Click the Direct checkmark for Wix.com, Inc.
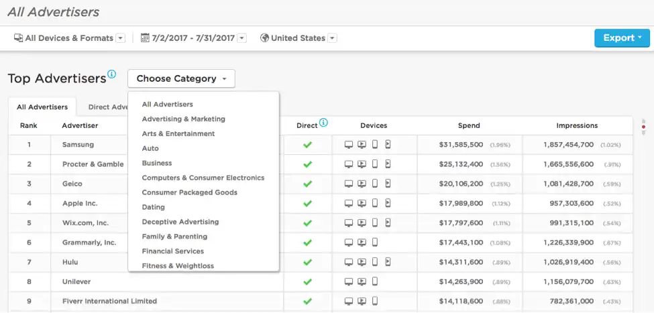Image resolution: width=654 pixels, height=313 pixels. click(x=308, y=223)
